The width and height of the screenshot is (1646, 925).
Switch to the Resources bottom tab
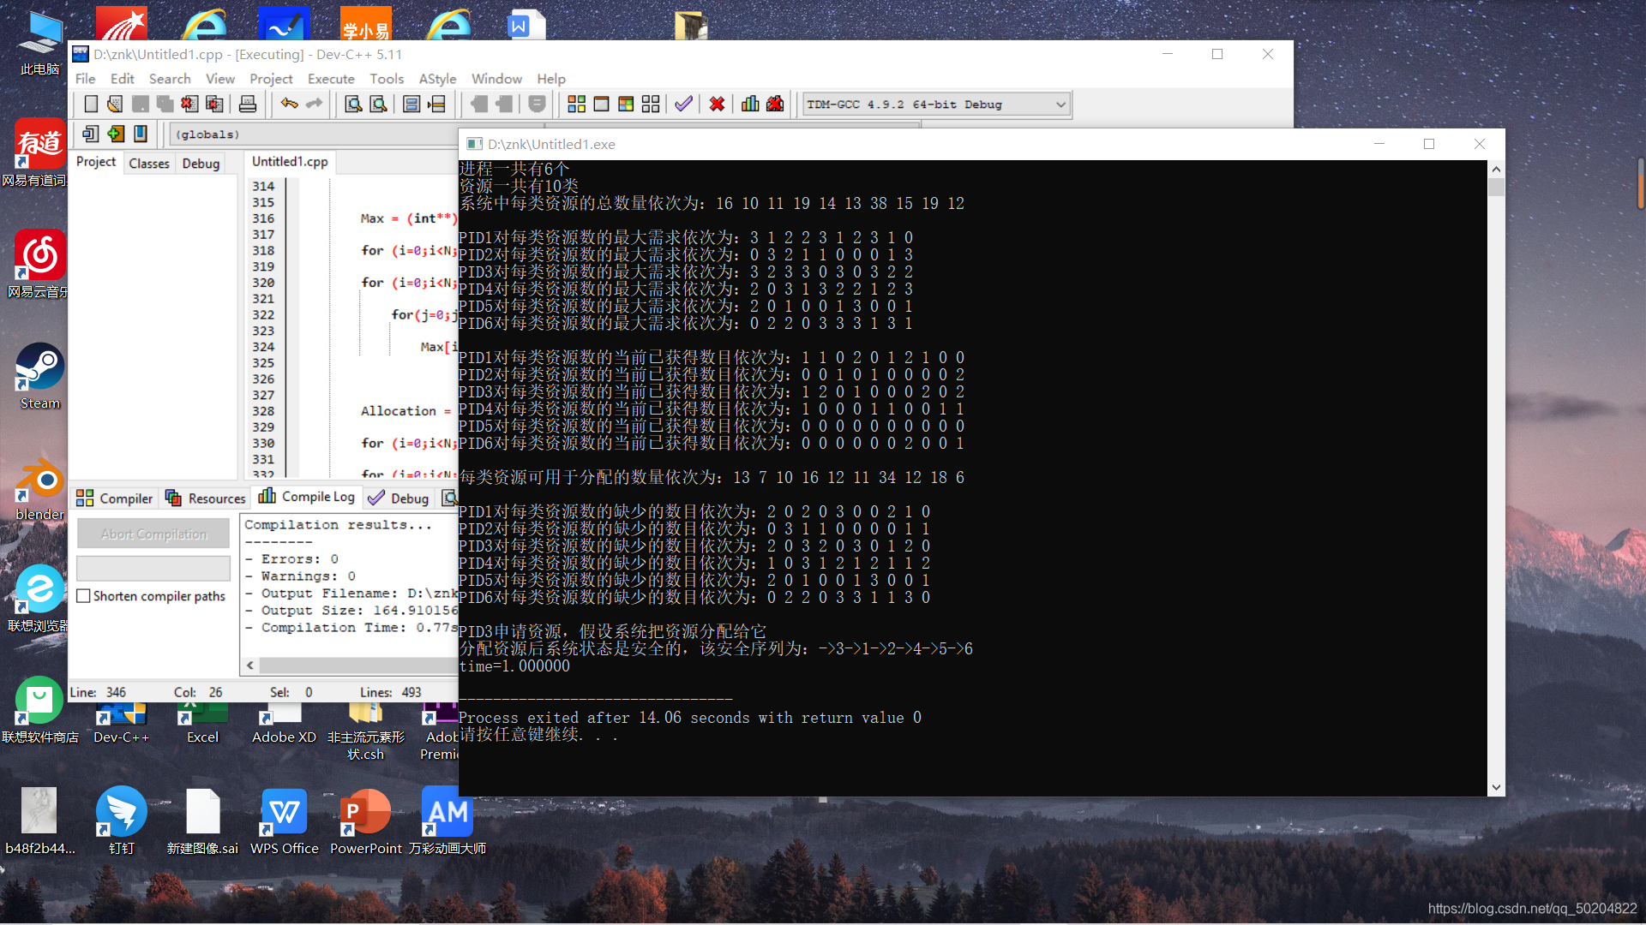[206, 498]
